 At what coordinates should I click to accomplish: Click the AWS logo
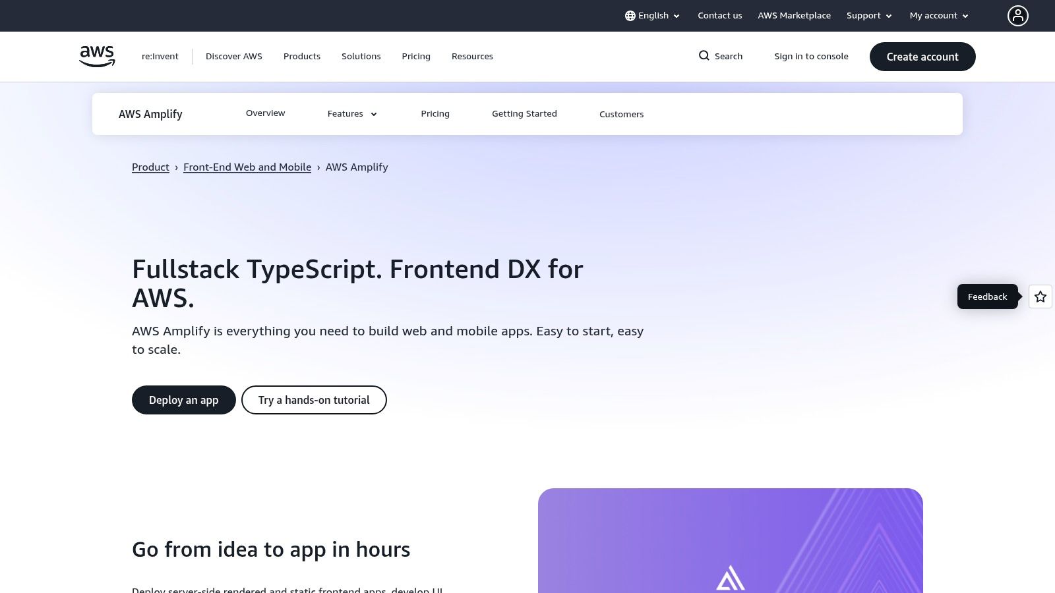(97, 57)
